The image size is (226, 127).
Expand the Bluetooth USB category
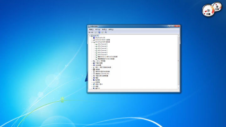click(92, 38)
